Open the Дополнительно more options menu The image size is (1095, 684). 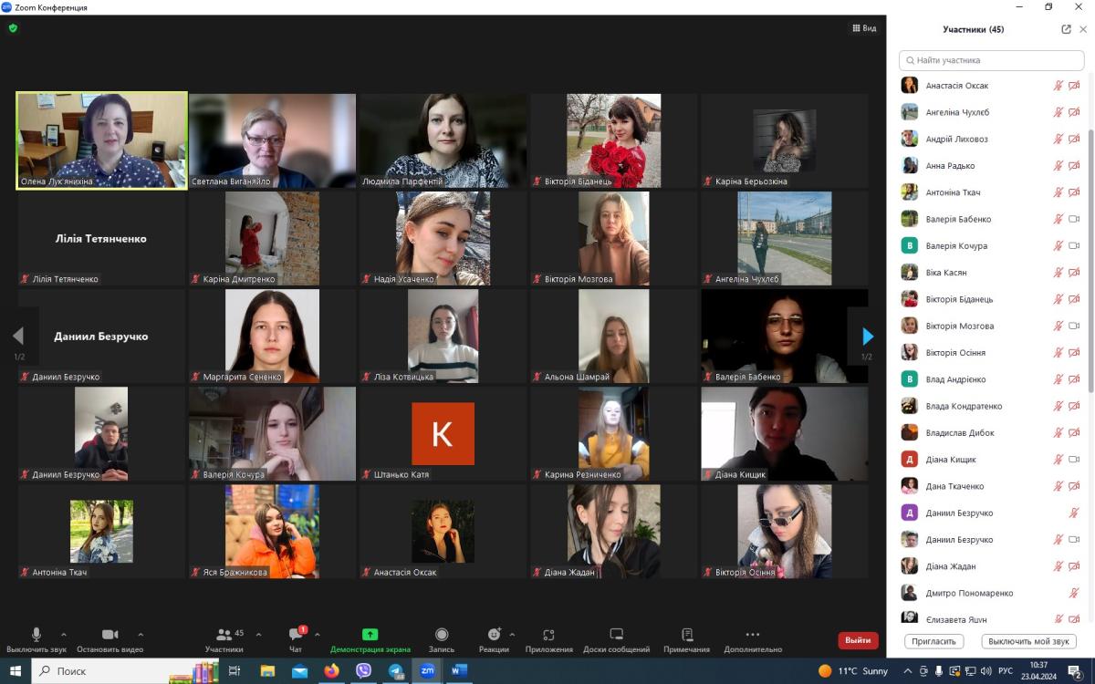point(752,635)
